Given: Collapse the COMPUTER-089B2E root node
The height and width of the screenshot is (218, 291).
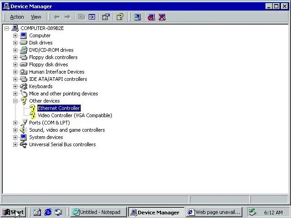Looking at the screenshot, I should pyautogui.click(x=7, y=28).
